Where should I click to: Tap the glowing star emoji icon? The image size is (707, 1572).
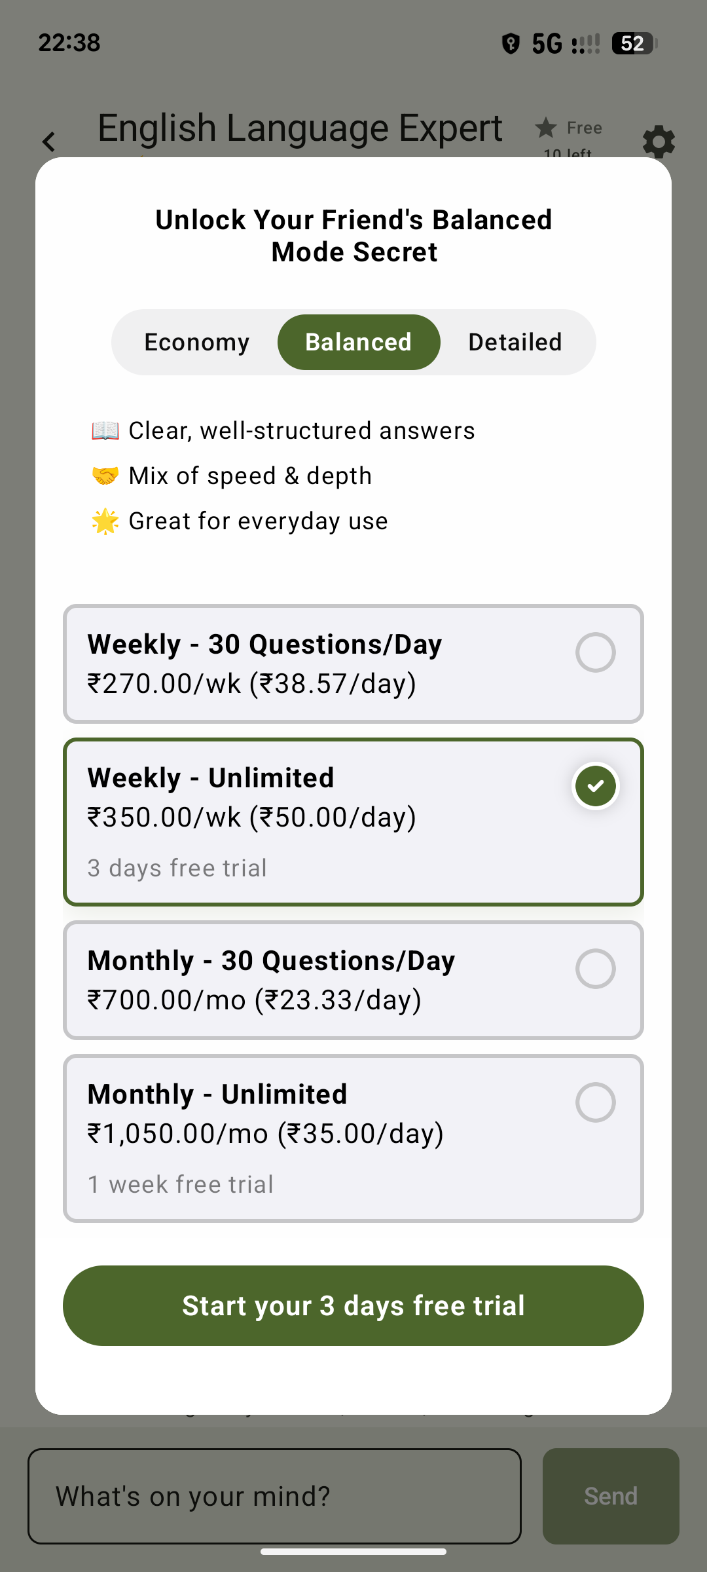(x=105, y=521)
